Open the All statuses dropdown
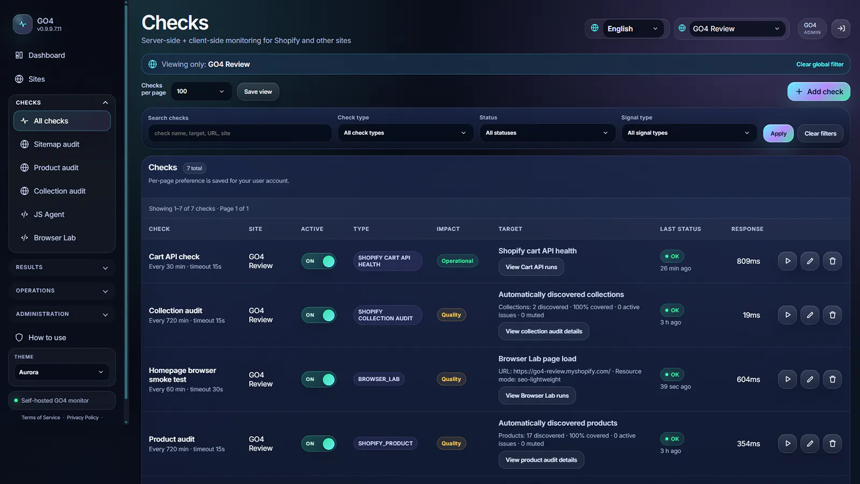The image size is (860, 484). [547, 133]
